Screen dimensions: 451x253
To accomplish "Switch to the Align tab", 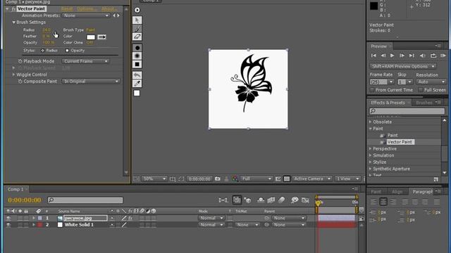I will pos(397,192).
